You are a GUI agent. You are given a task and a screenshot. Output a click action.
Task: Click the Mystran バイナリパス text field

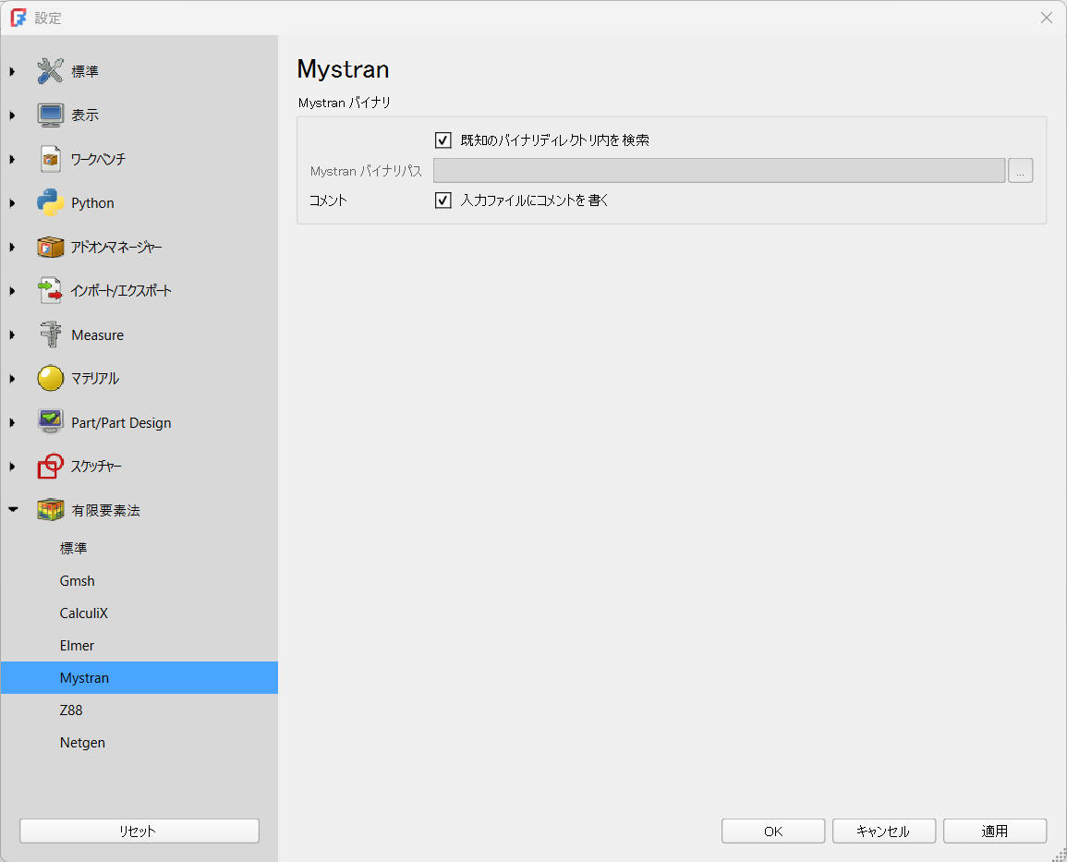(x=718, y=171)
